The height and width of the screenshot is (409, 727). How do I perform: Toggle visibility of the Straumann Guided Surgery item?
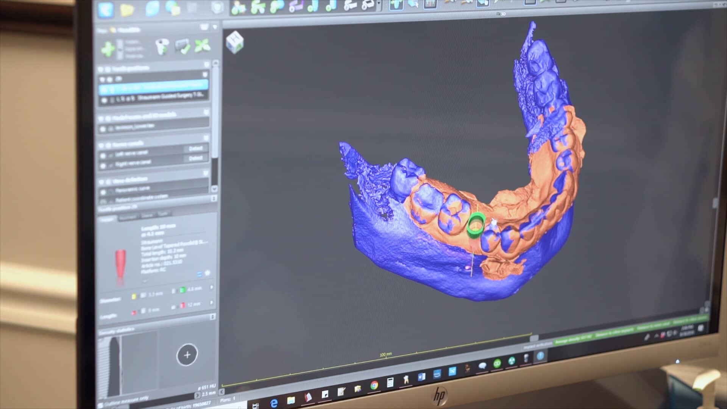click(104, 100)
